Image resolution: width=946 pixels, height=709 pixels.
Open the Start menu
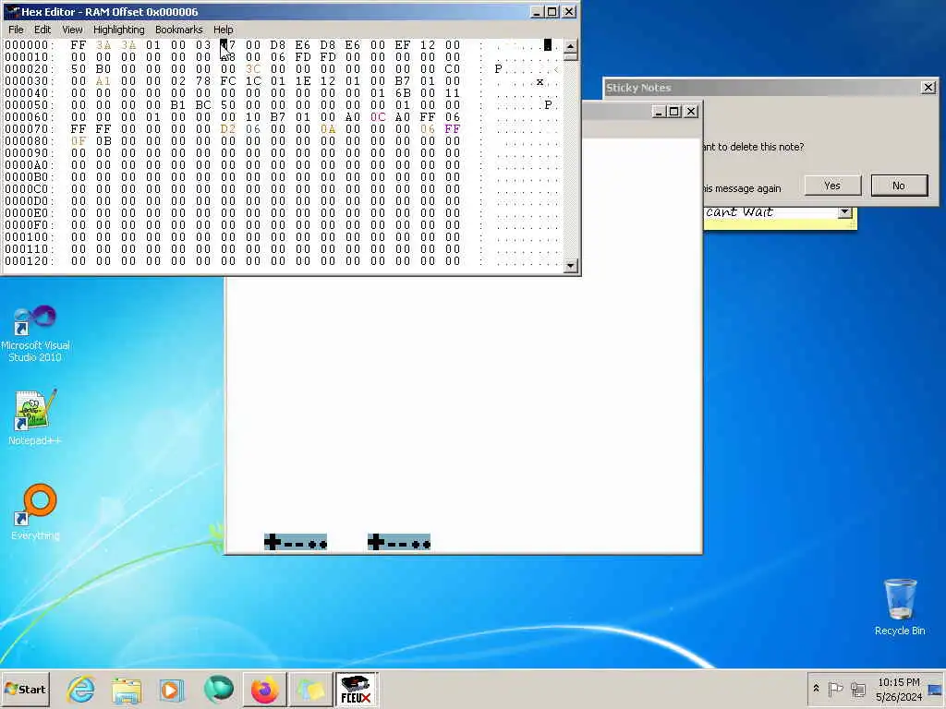coord(25,689)
